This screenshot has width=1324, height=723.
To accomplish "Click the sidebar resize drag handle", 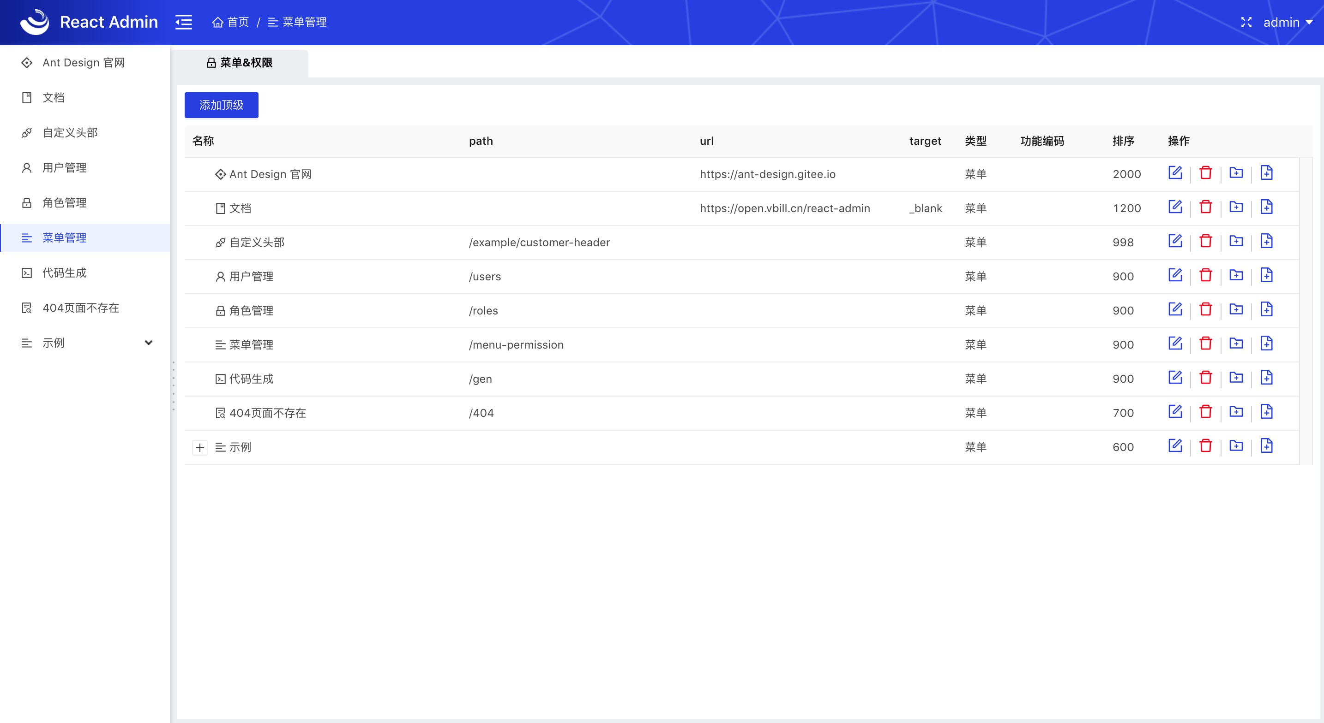I will click(173, 386).
